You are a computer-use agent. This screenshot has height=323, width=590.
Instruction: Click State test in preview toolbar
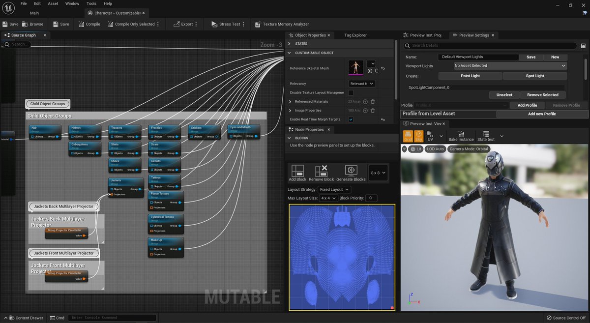click(486, 136)
